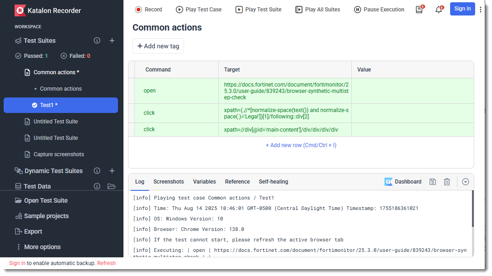This screenshot has width=492, height=276.
Task: Open the release notes book icon
Action: (x=419, y=10)
